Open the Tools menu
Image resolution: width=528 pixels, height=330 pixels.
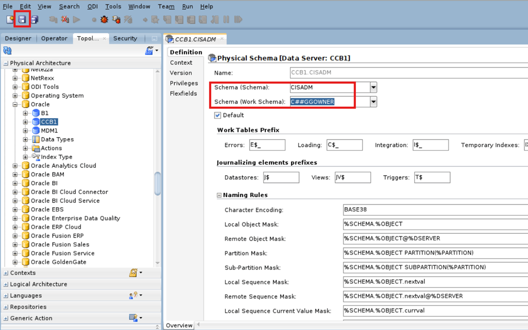click(113, 6)
